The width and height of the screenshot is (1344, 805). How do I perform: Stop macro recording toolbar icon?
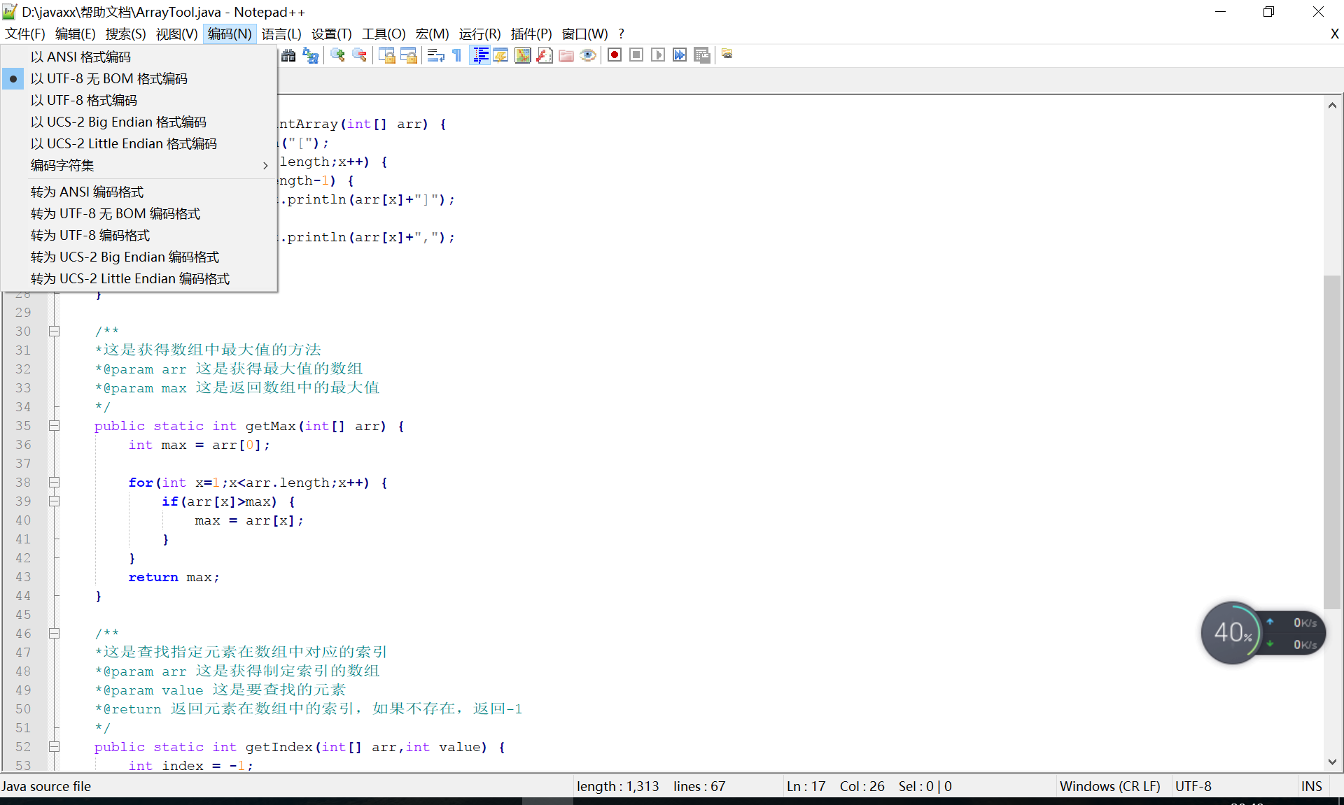(x=636, y=55)
